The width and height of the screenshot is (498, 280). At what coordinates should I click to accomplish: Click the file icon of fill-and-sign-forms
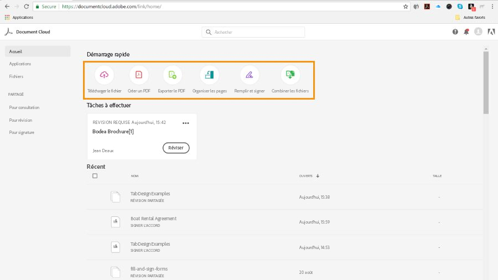tap(116, 272)
